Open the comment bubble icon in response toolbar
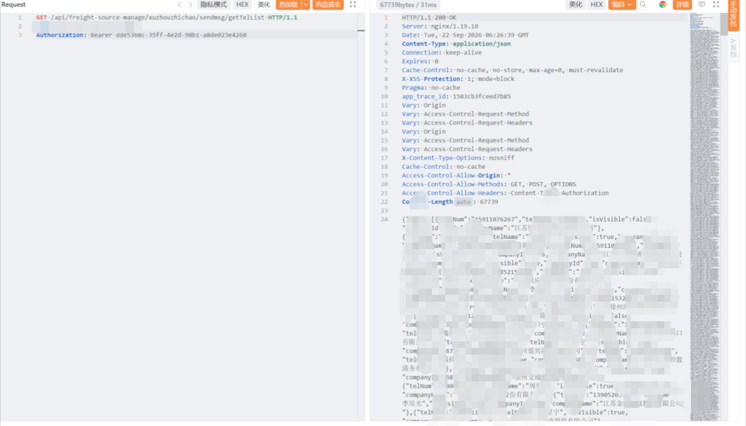This screenshot has width=746, height=426. pyautogui.click(x=702, y=4)
